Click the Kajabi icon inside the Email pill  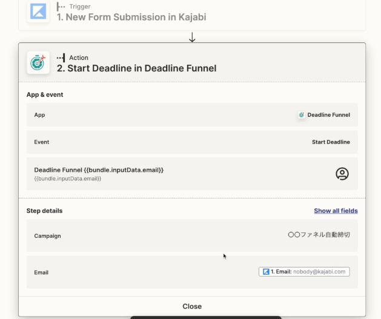pyautogui.click(x=266, y=272)
